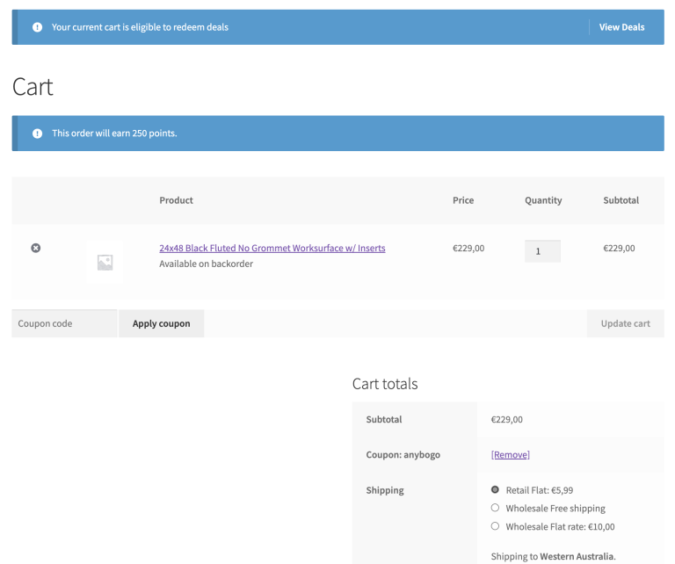
Task: Click the product placeholder thumbnail image
Action: 105,262
